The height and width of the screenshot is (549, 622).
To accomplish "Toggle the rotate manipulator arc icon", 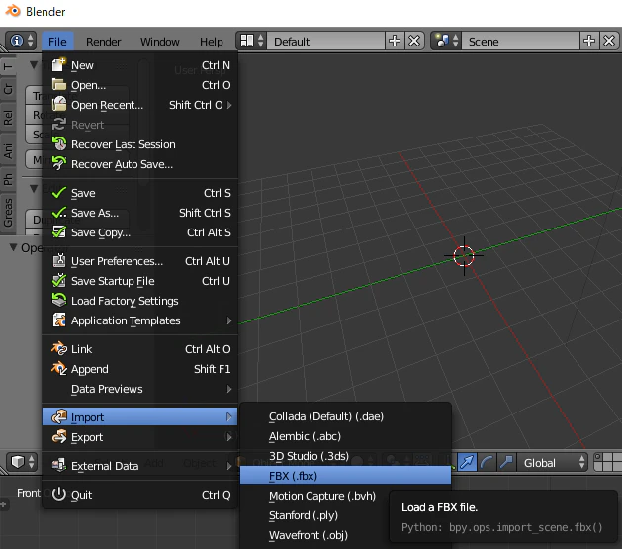I will coord(487,462).
